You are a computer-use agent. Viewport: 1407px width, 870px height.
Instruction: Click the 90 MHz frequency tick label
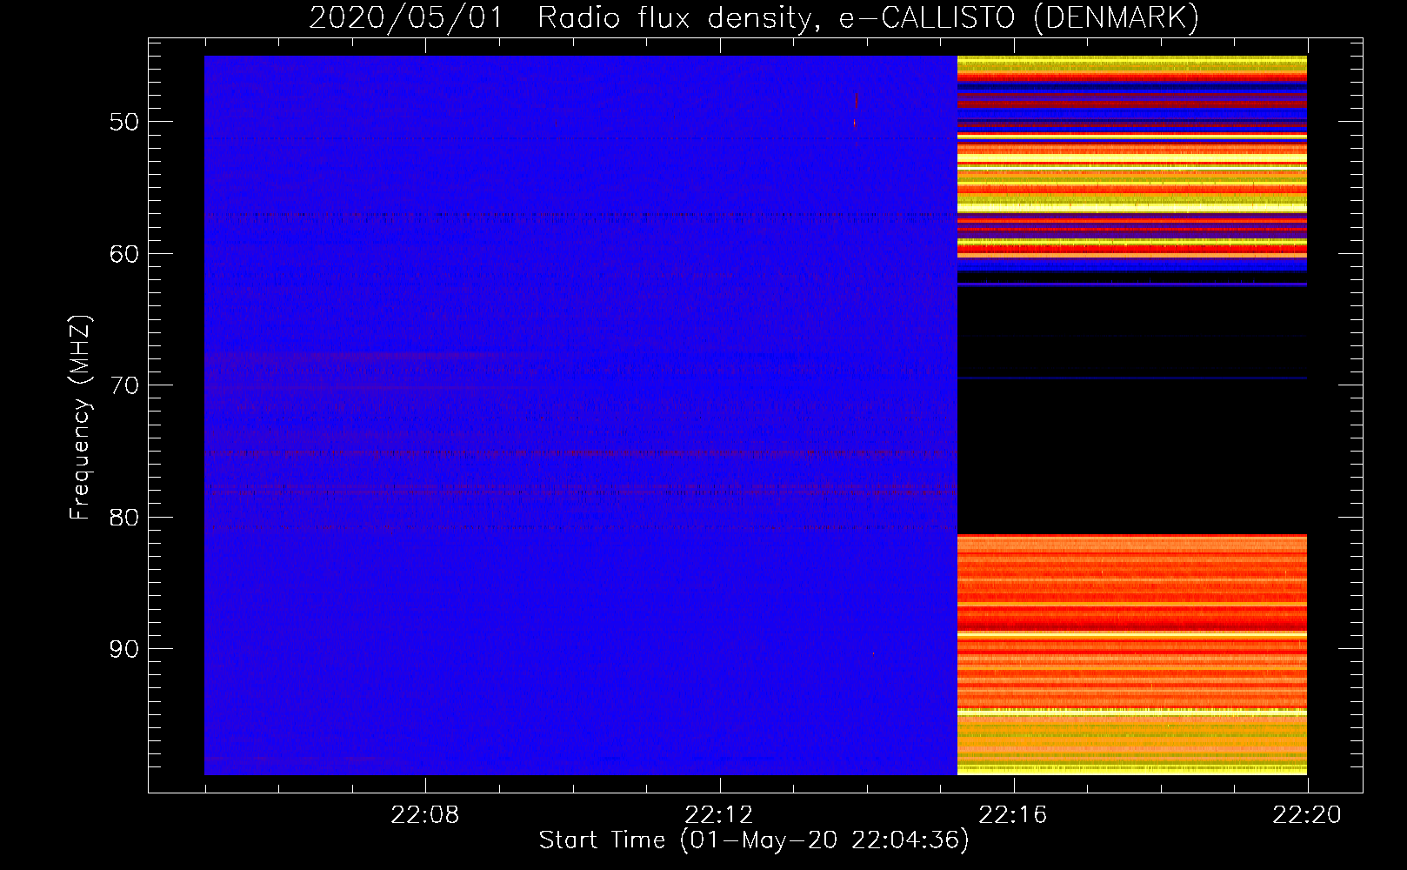pyautogui.click(x=124, y=650)
